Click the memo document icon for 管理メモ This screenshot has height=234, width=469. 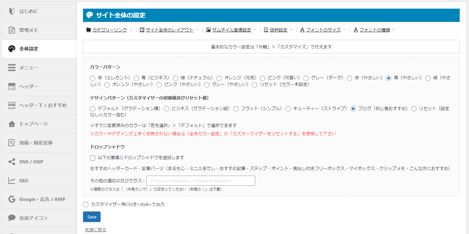[12, 30]
